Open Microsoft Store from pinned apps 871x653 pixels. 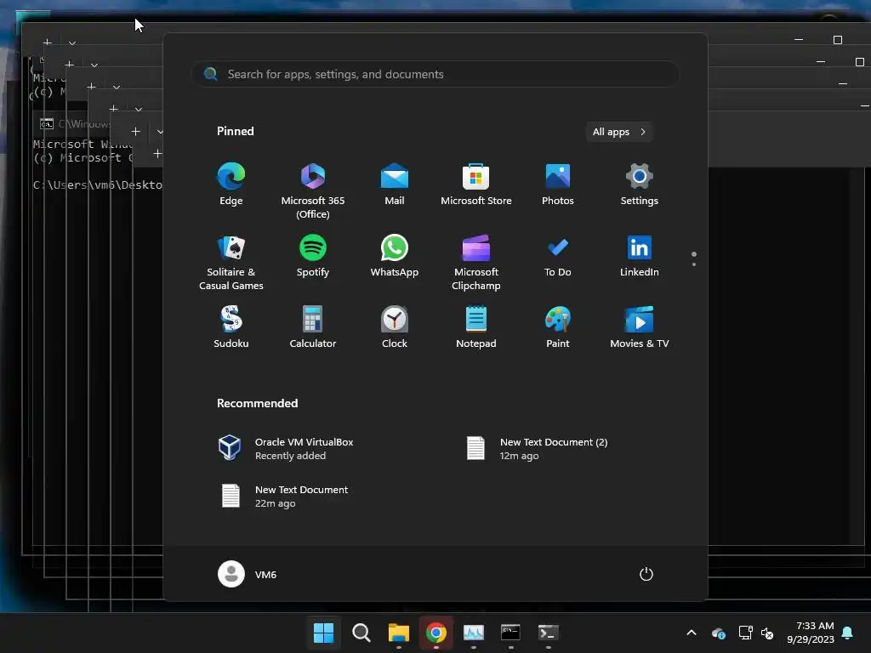point(476,185)
